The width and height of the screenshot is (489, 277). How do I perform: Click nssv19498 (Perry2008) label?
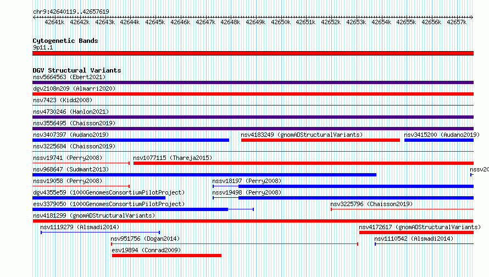[x=247, y=192]
